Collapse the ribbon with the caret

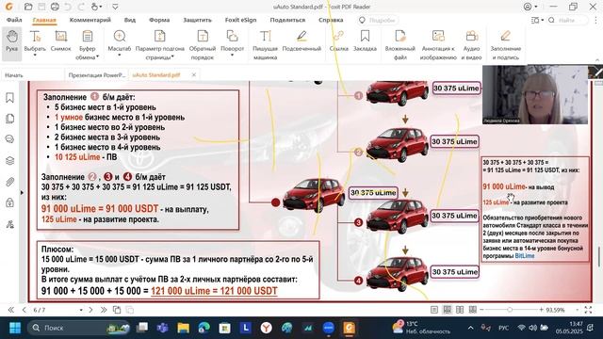597,60
